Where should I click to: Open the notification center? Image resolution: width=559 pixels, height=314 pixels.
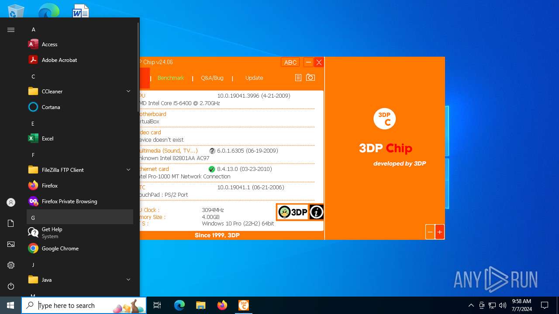[x=545, y=305]
